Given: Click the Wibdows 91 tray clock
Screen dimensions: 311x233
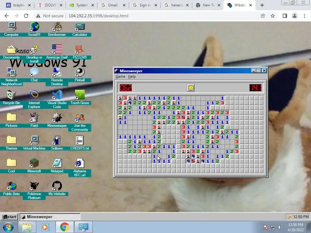Looking at the screenshot, I should [301, 217].
